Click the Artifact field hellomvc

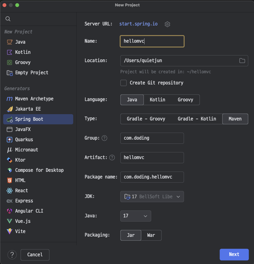click(152, 158)
